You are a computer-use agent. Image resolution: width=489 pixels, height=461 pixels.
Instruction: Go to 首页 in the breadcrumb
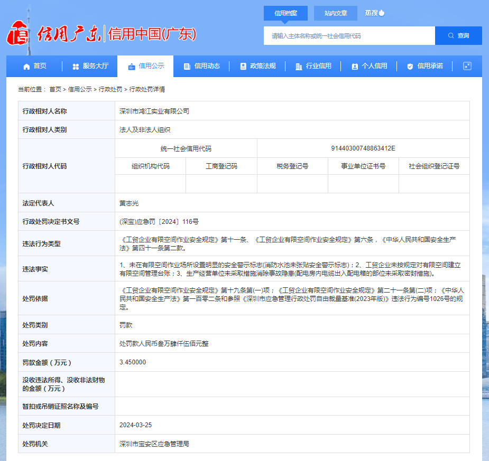(x=55, y=89)
